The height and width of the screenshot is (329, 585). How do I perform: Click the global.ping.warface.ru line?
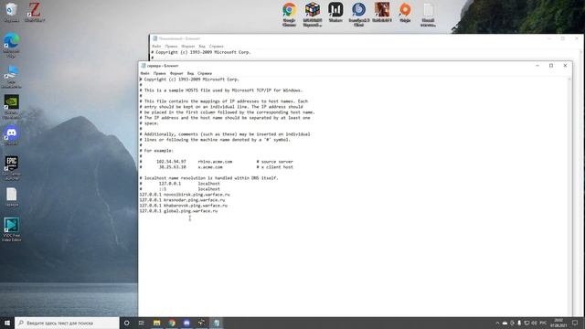click(x=178, y=211)
